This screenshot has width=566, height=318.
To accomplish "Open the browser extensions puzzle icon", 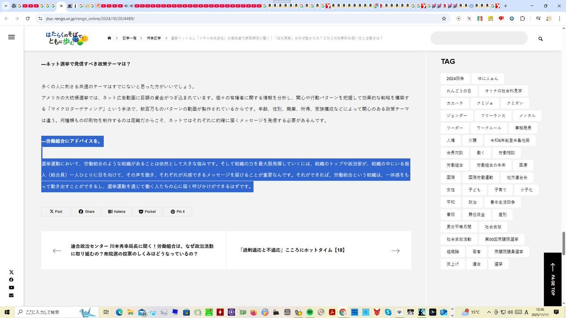I will point(523,18).
